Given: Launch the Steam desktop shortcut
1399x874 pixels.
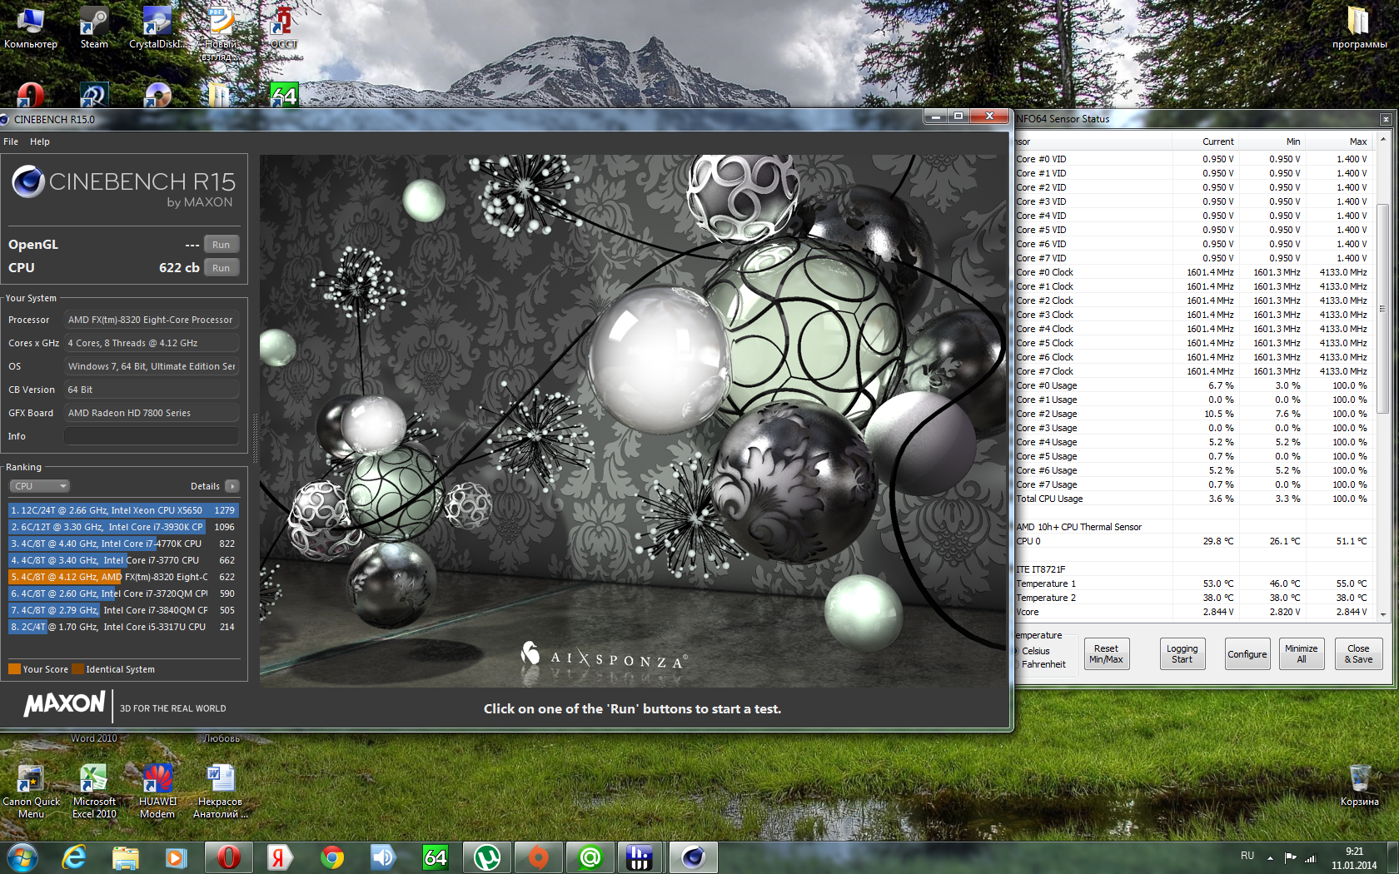Looking at the screenshot, I should [94, 27].
